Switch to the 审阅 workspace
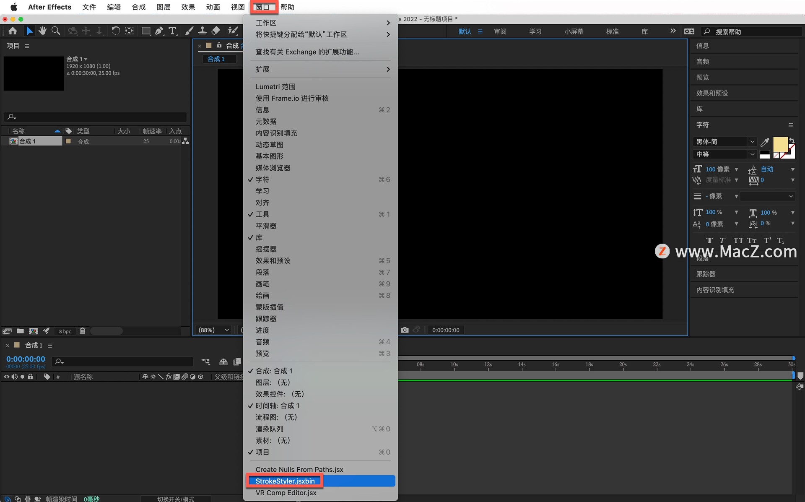This screenshot has height=502, width=805. [500, 31]
